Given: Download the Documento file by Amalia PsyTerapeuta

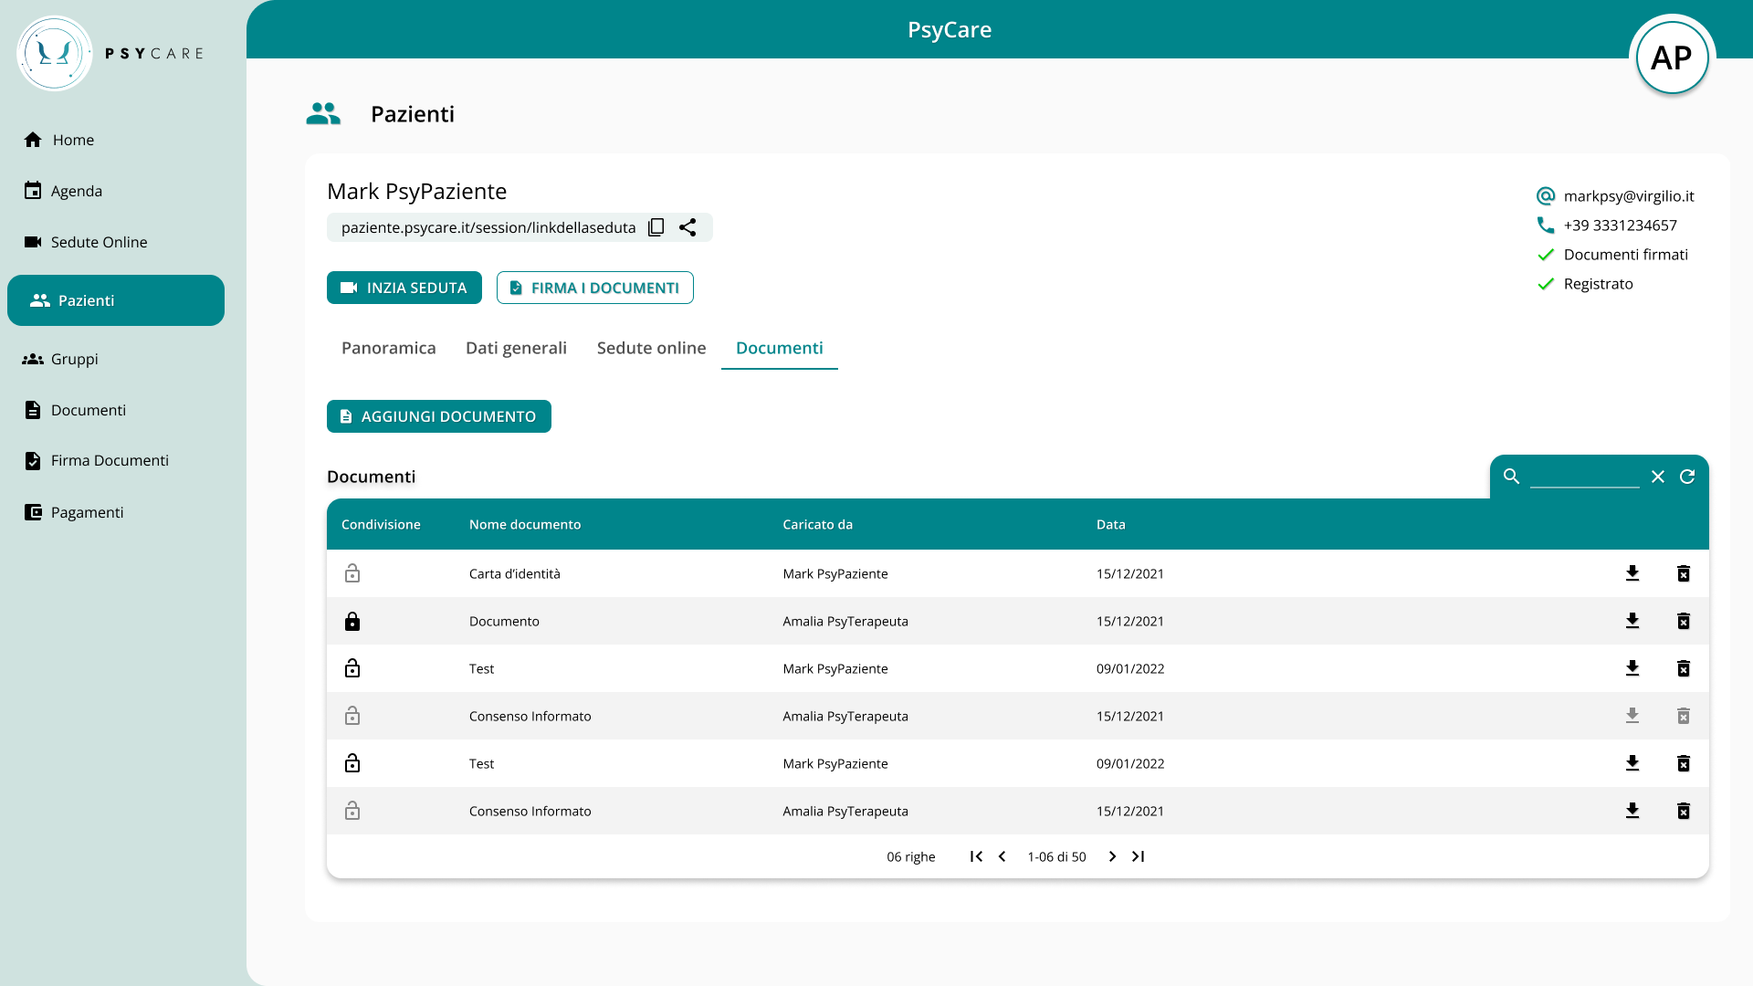Looking at the screenshot, I should pos(1632,621).
